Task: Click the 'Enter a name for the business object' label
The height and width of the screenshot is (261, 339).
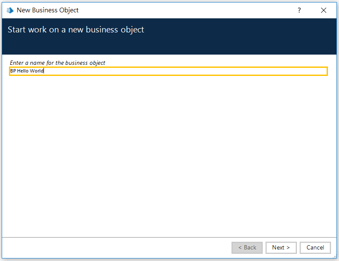Action: pyautogui.click(x=58, y=63)
